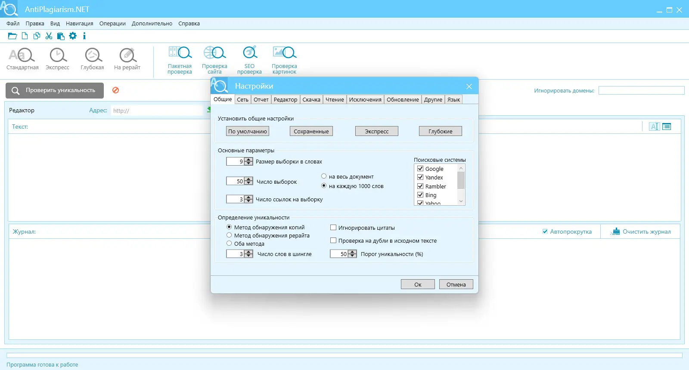Viewport: 689px width, 370px height.
Task: Open Проверка сайта tool
Action: tap(214, 60)
